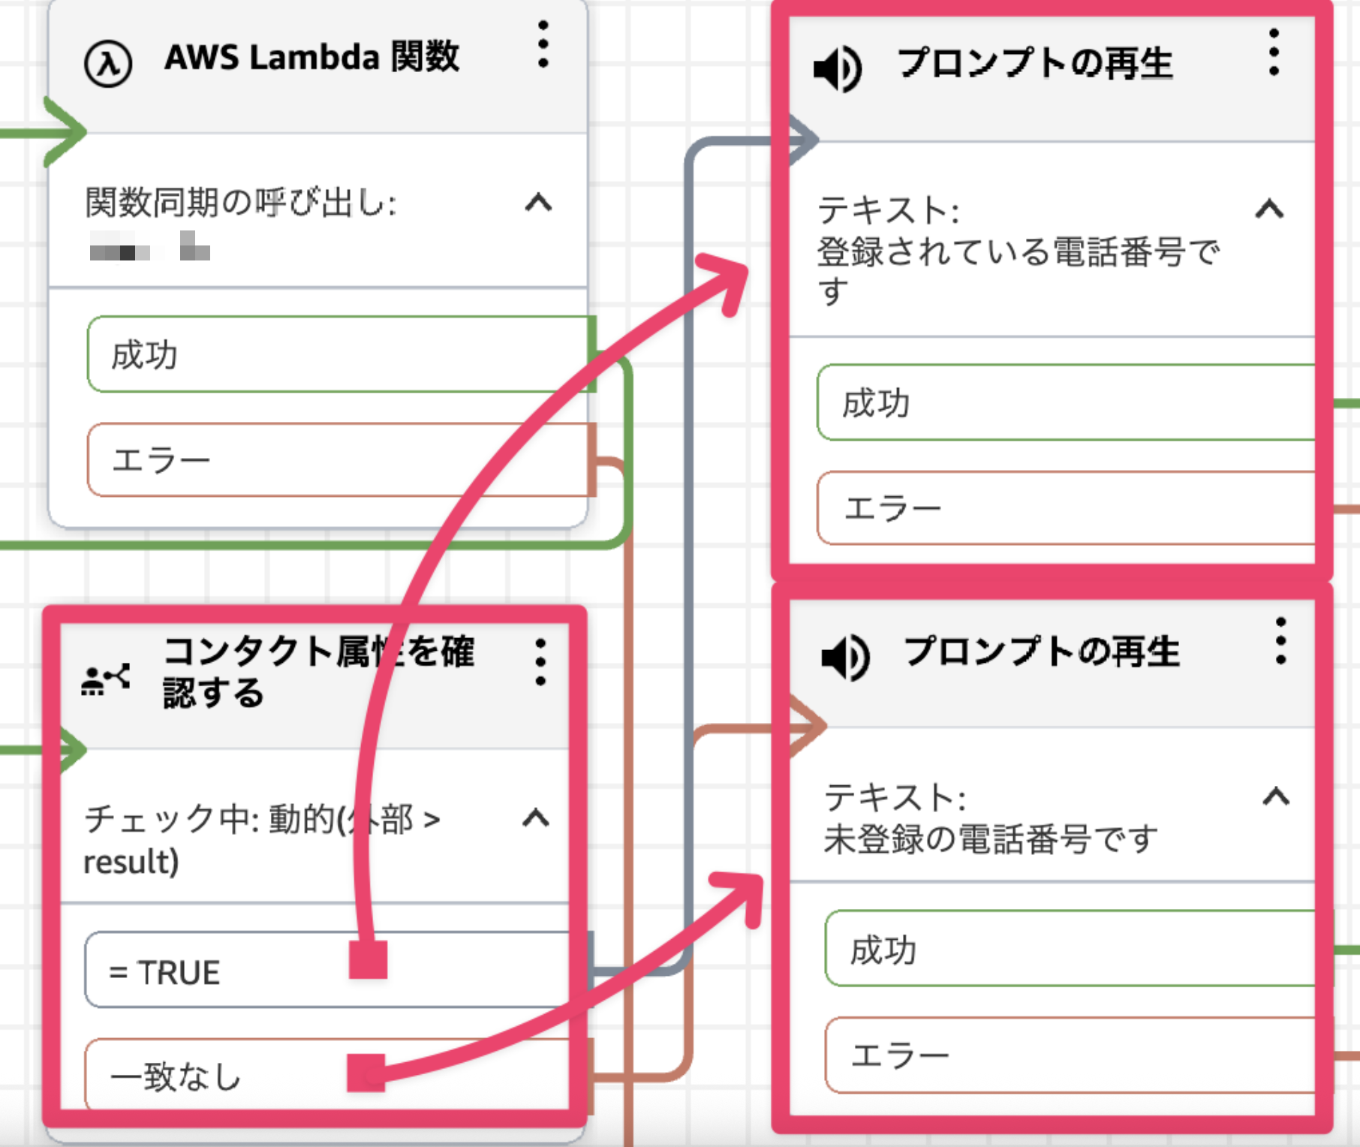Click the branch icon of コンタクト属性を確認する block
Image resolution: width=1360 pixels, height=1147 pixels.
pos(105,679)
